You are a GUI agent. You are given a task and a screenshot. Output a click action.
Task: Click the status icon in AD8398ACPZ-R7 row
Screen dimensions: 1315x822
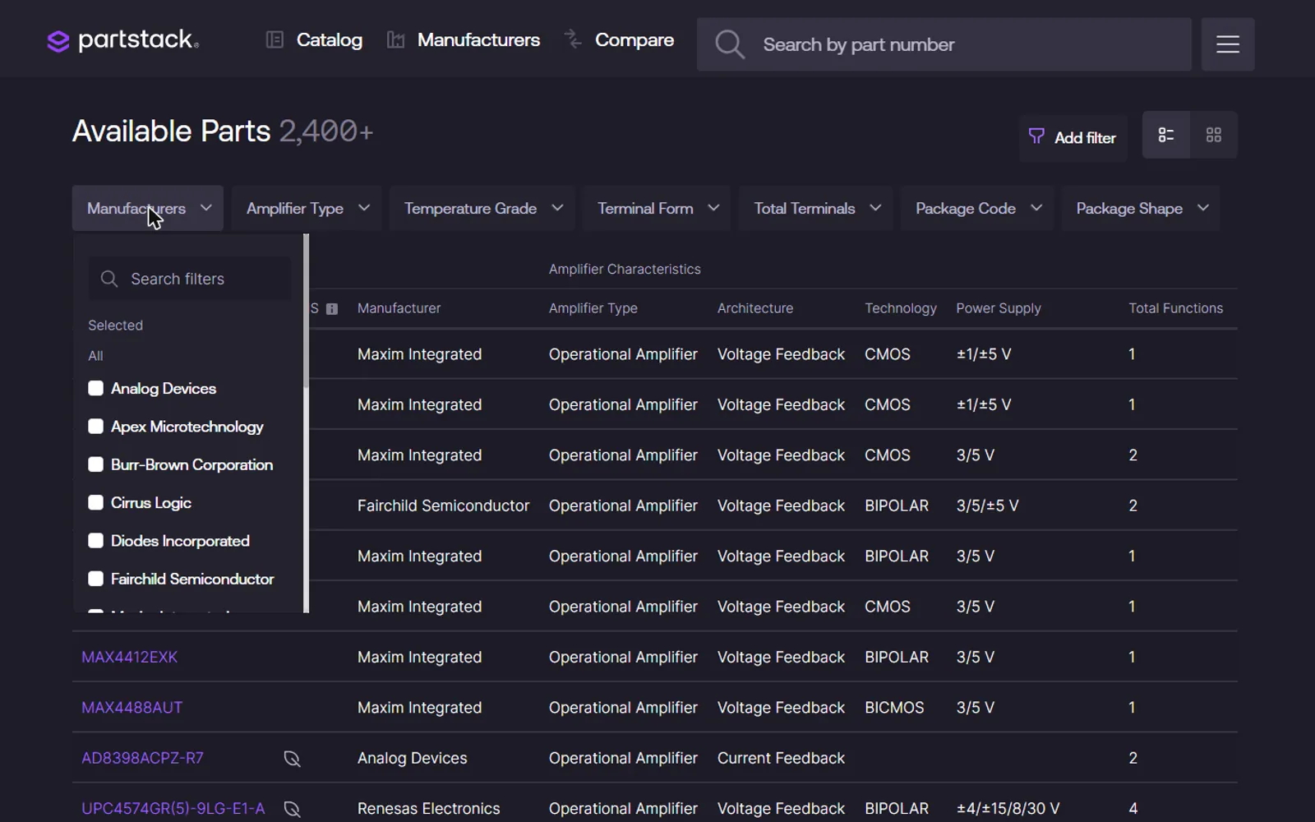pyautogui.click(x=292, y=759)
